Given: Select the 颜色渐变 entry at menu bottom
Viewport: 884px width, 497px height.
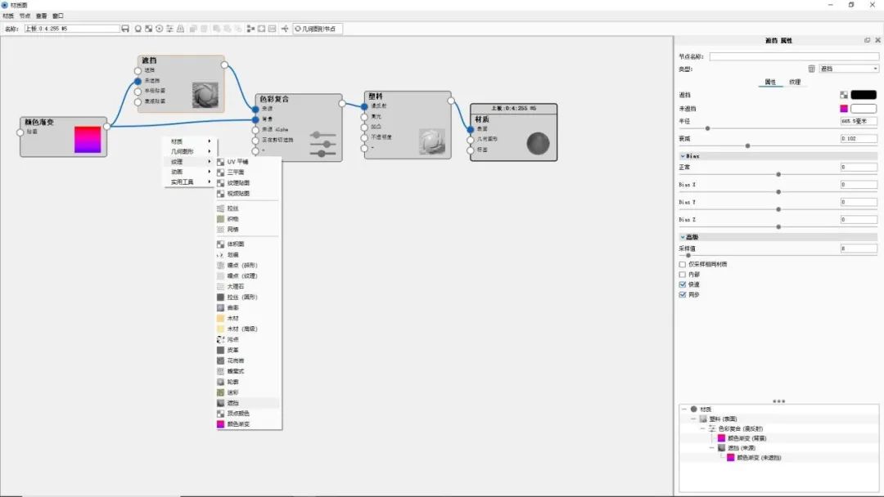Looking at the screenshot, I should [x=234, y=424].
